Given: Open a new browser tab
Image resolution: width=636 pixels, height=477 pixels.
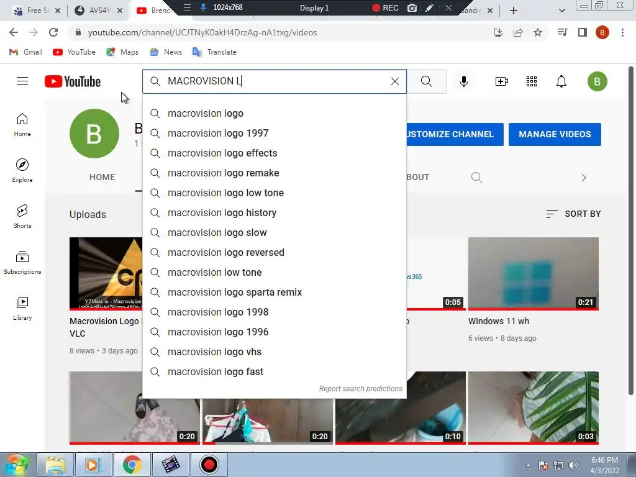Looking at the screenshot, I should [513, 11].
